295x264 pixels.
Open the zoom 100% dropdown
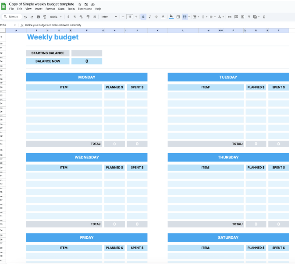(x=56, y=17)
